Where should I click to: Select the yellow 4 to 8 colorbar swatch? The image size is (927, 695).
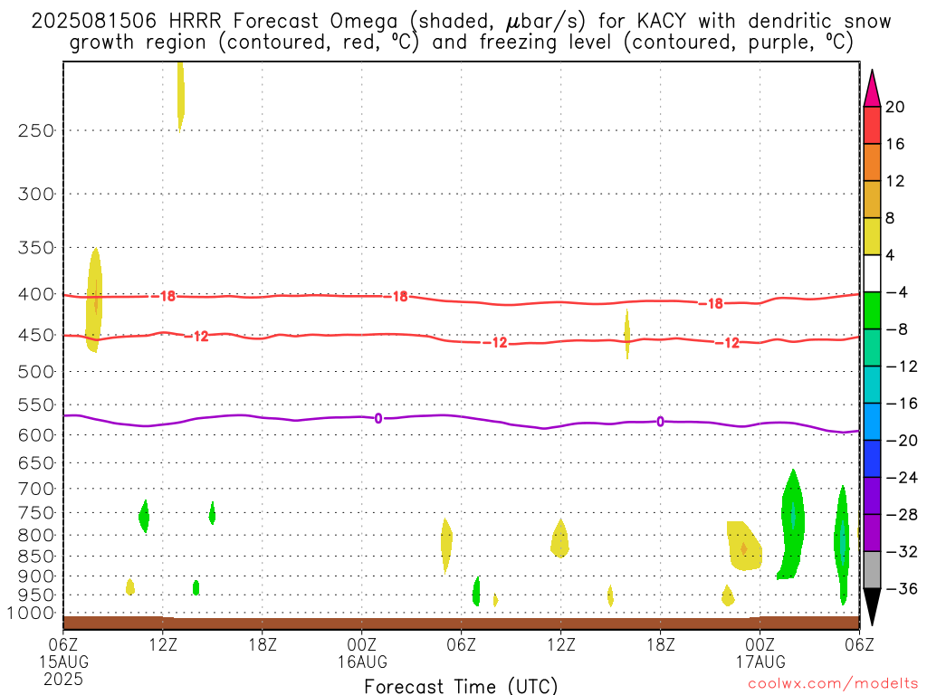[x=872, y=236]
